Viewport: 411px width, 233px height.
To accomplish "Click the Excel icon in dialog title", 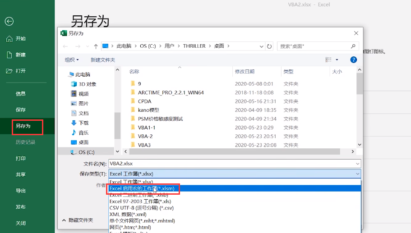I will coord(64,33).
